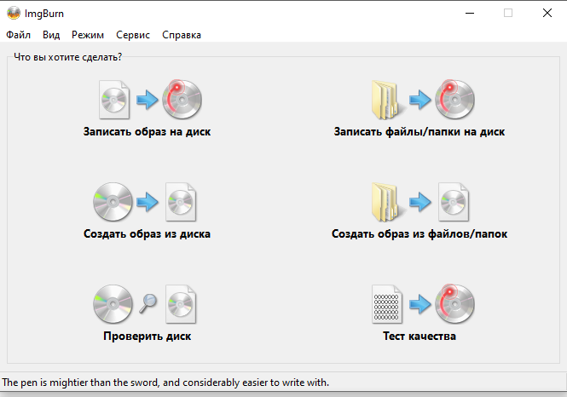Viewport: 567px width, 397px height.
Task: Click the disc icon above "Записать образ на диск"
Action: click(x=147, y=101)
